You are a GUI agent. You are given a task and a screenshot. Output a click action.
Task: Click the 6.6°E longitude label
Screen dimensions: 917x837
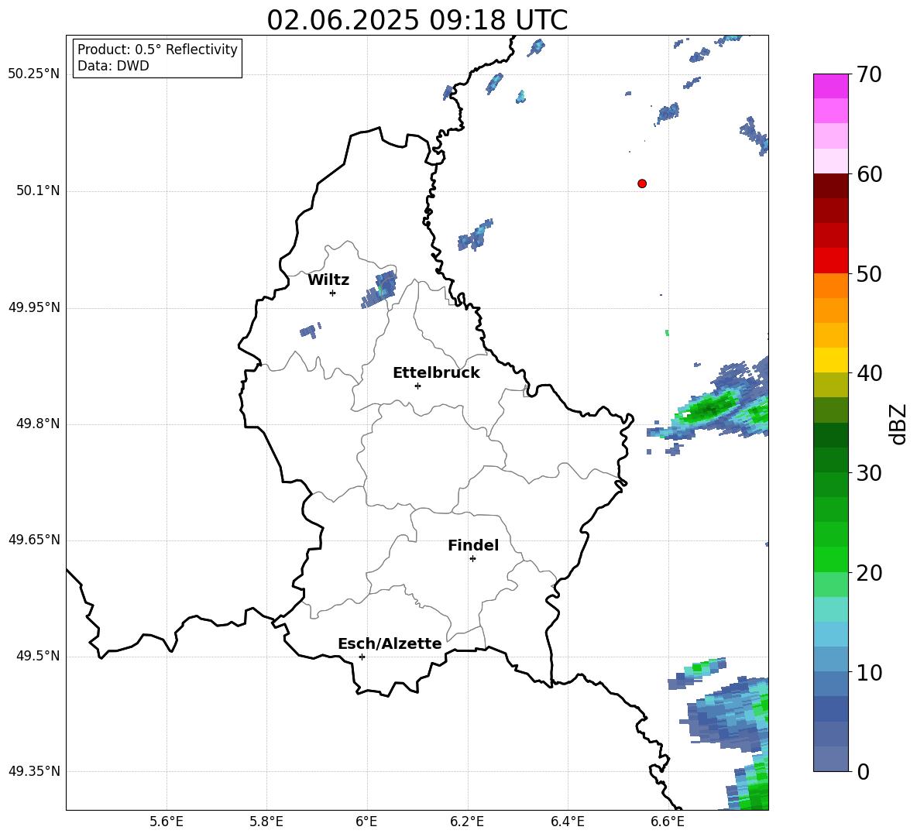pyautogui.click(x=668, y=822)
